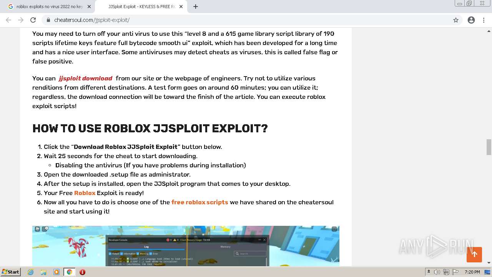This screenshot has width=492, height=277.
Task: Open Chrome profile avatar menu
Action: (x=471, y=20)
